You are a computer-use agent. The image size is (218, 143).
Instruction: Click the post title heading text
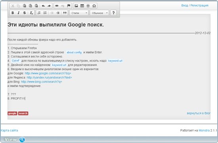click(x=55, y=25)
